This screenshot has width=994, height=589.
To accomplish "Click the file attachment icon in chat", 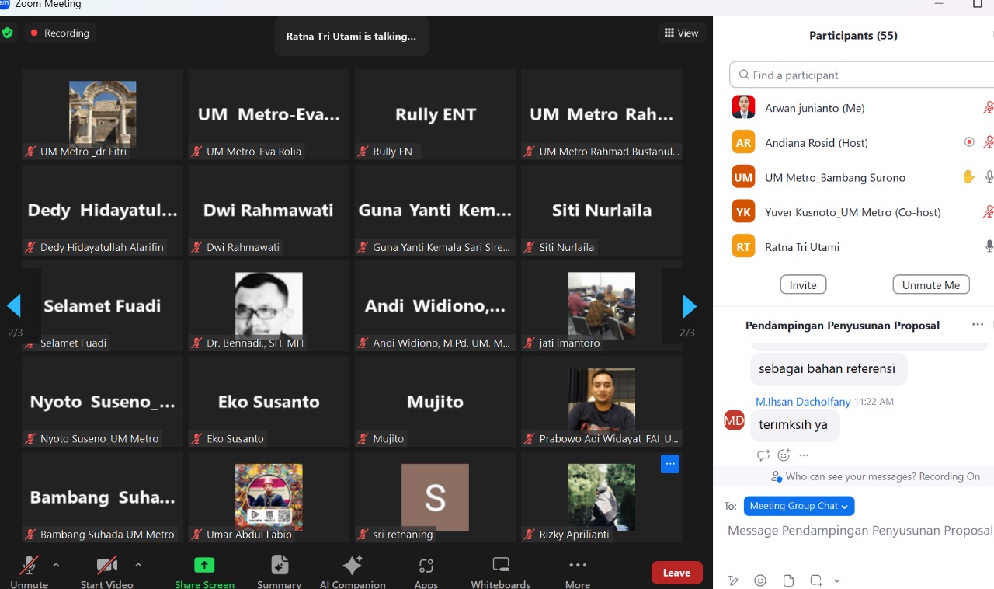I will click(788, 580).
